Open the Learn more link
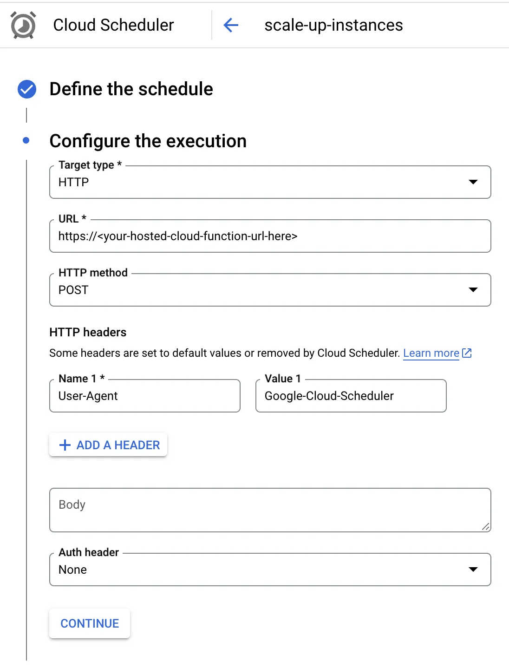The image size is (509, 668). point(431,353)
